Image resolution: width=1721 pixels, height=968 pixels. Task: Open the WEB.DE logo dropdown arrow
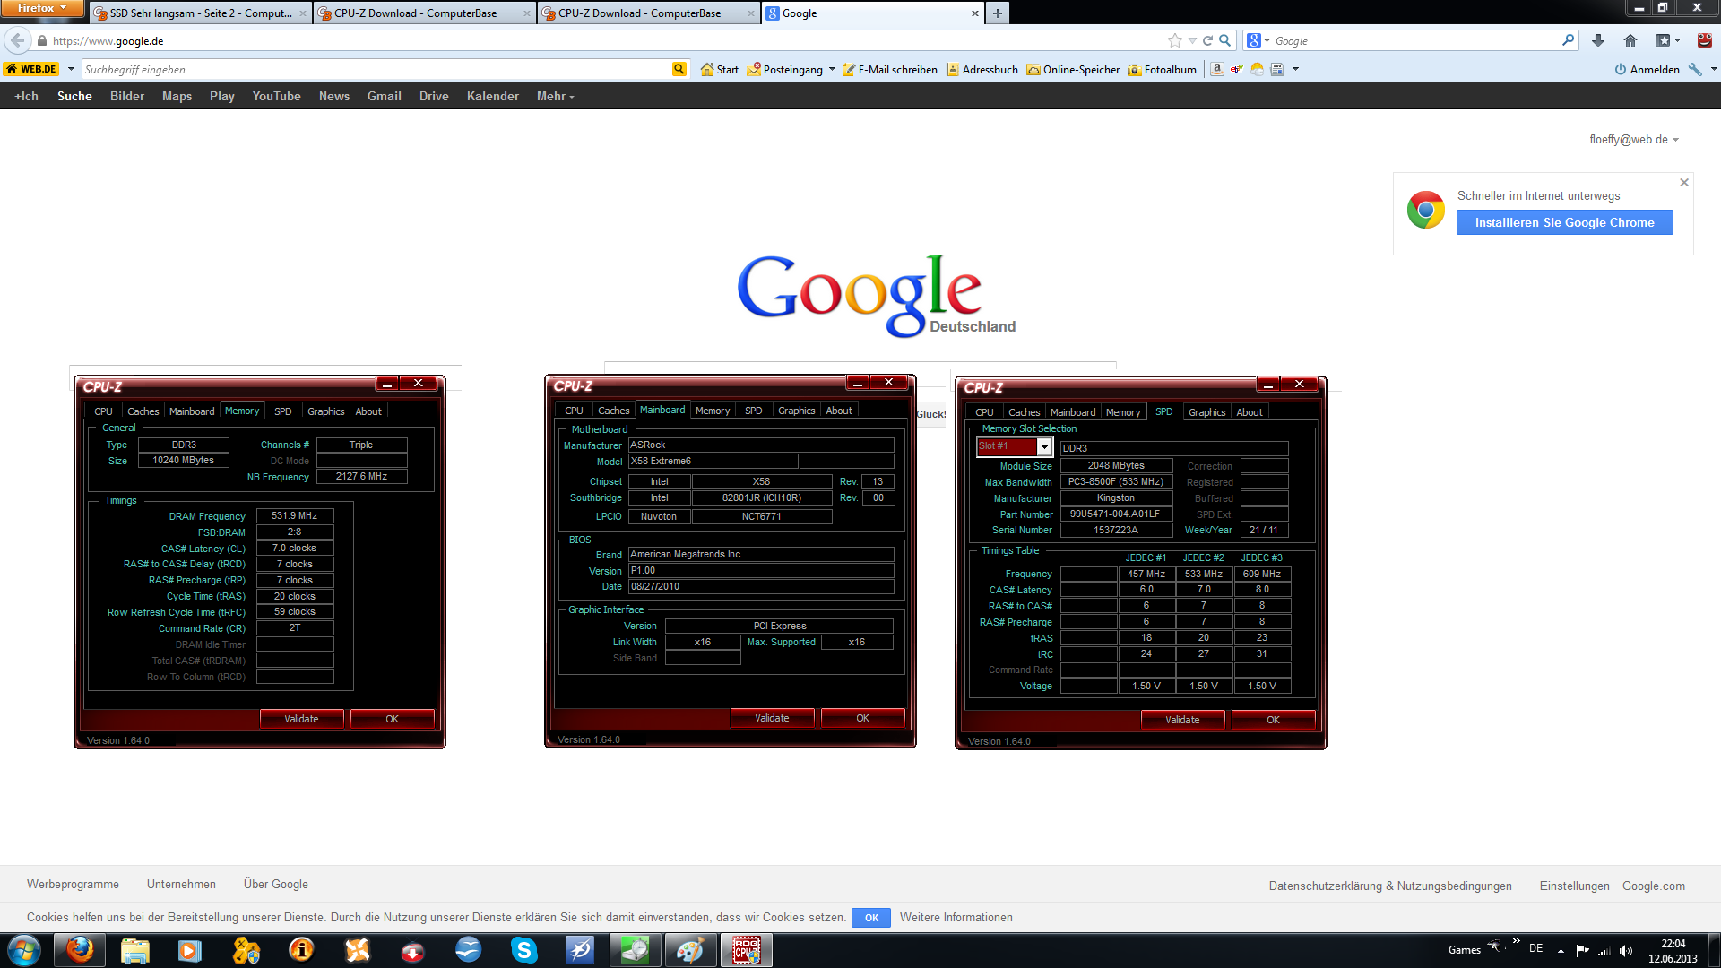point(71,69)
